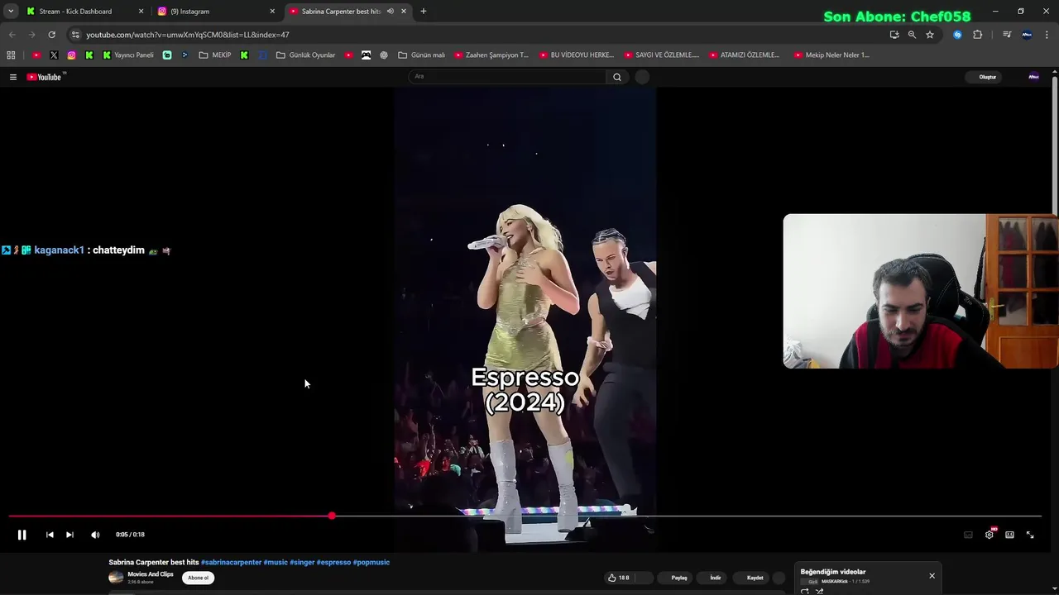Open the BU VİDEOYU HERKE... bookmark
The width and height of the screenshot is (1059, 595).
[x=577, y=55]
